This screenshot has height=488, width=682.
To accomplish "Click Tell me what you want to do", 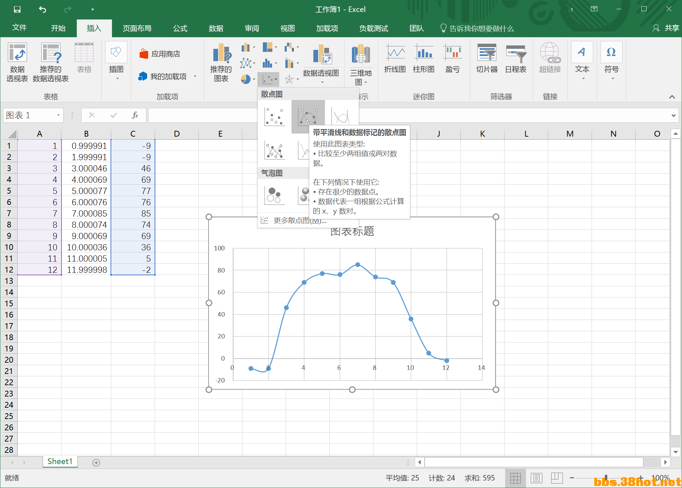I will click(477, 28).
